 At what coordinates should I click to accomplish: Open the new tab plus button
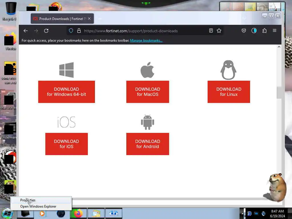(100, 19)
